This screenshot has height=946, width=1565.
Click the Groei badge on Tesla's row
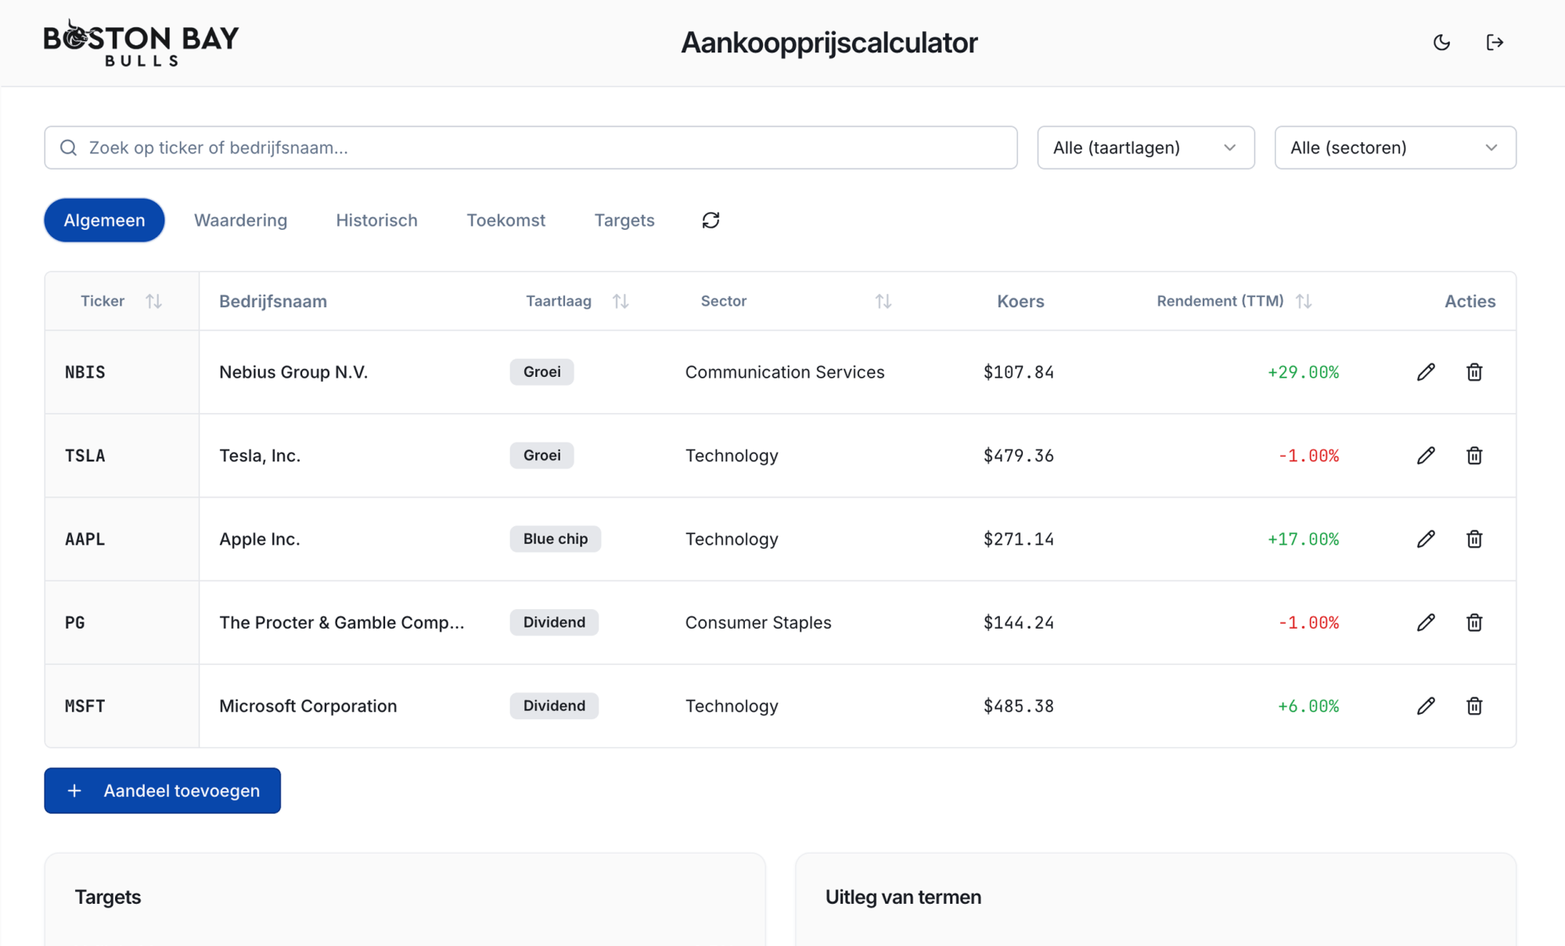coord(541,455)
